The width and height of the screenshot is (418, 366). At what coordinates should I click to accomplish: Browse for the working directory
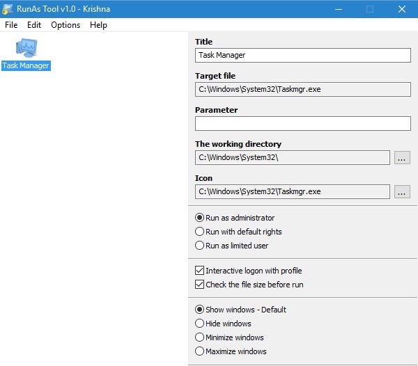[x=402, y=157]
